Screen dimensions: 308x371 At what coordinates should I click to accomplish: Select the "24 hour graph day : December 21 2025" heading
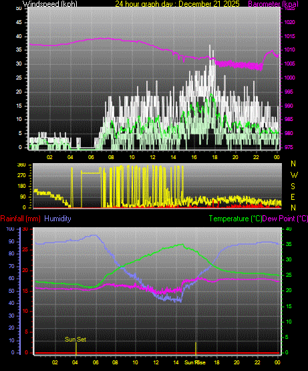point(177,3)
